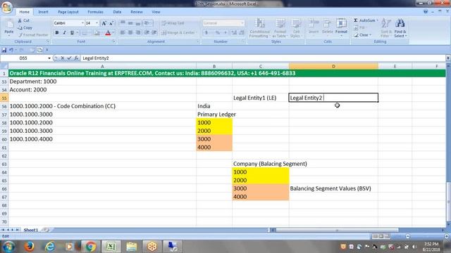
Task: Toggle Align Text Left
Action: (123, 33)
